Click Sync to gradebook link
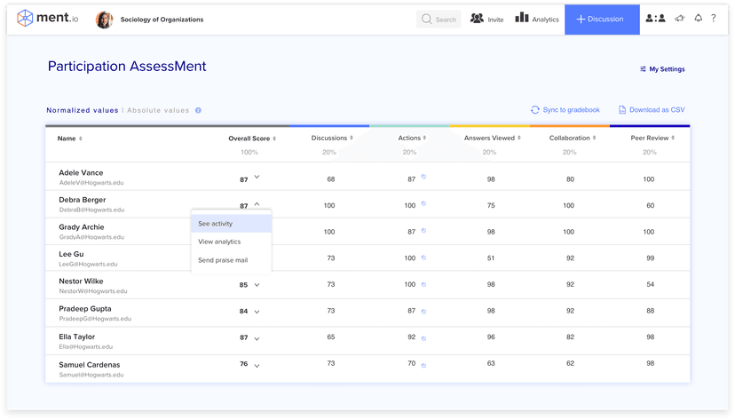 pos(565,110)
